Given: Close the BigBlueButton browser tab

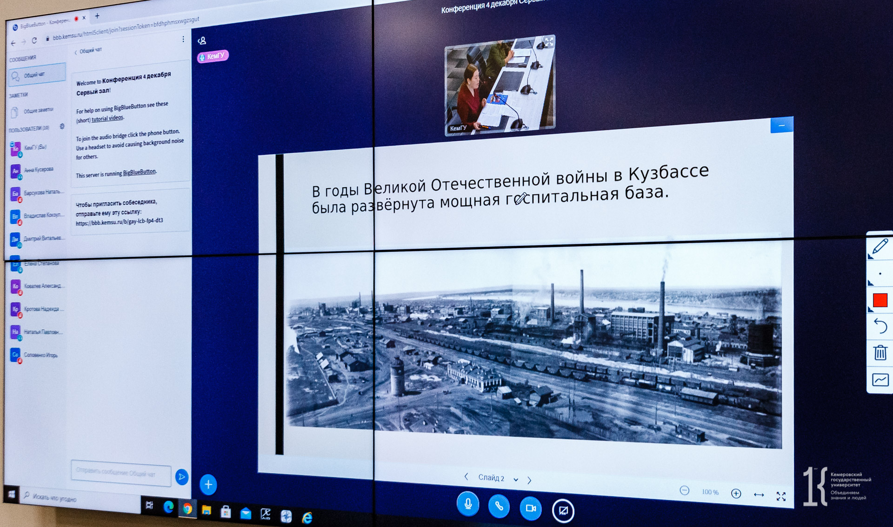Looking at the screenshot, I should [84, 18].
